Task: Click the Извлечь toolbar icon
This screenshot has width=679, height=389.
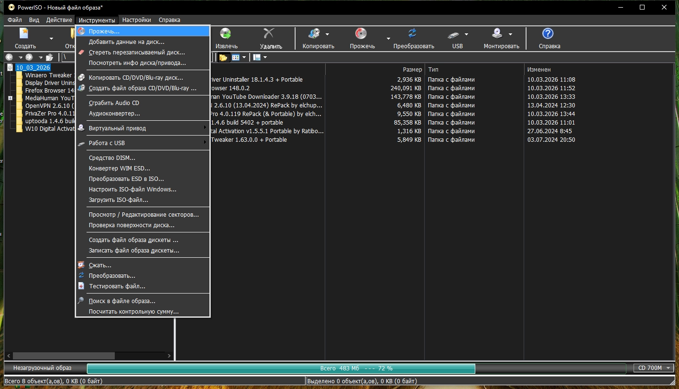Action: point(226,34)
